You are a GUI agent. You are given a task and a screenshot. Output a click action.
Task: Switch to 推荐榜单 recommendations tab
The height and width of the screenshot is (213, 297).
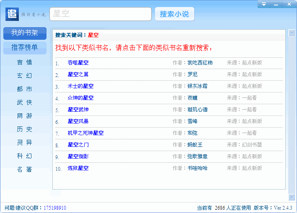click(25, 47)
